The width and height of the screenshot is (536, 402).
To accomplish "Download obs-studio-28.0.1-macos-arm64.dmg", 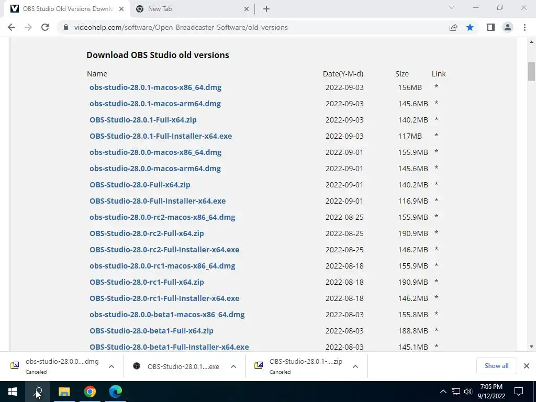I will pyautogui.click(x=155, y=104).
